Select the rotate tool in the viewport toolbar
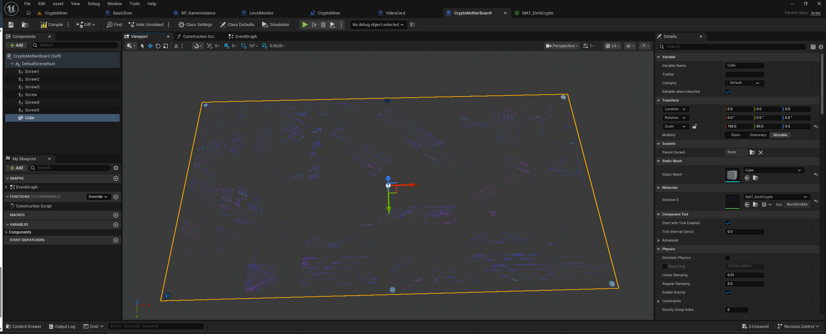 click(x=158, y=46)
